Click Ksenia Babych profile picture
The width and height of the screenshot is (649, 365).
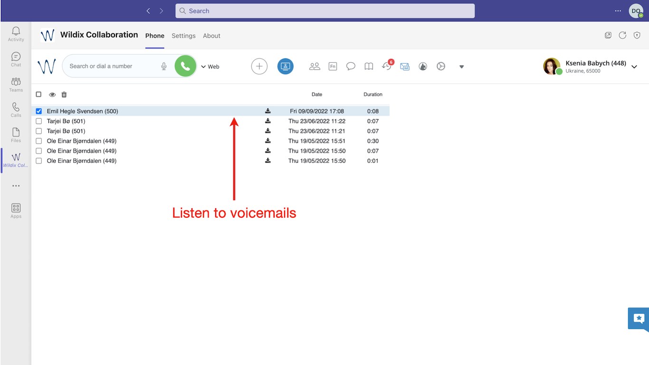point(552,66)
